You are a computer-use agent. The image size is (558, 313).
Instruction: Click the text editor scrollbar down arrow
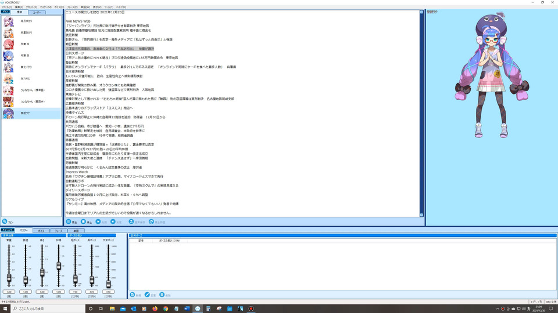[421, 215]
